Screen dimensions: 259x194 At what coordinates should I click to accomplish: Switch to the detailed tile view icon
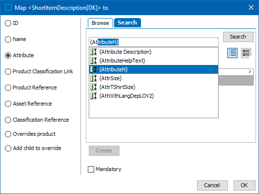(246, 53)
